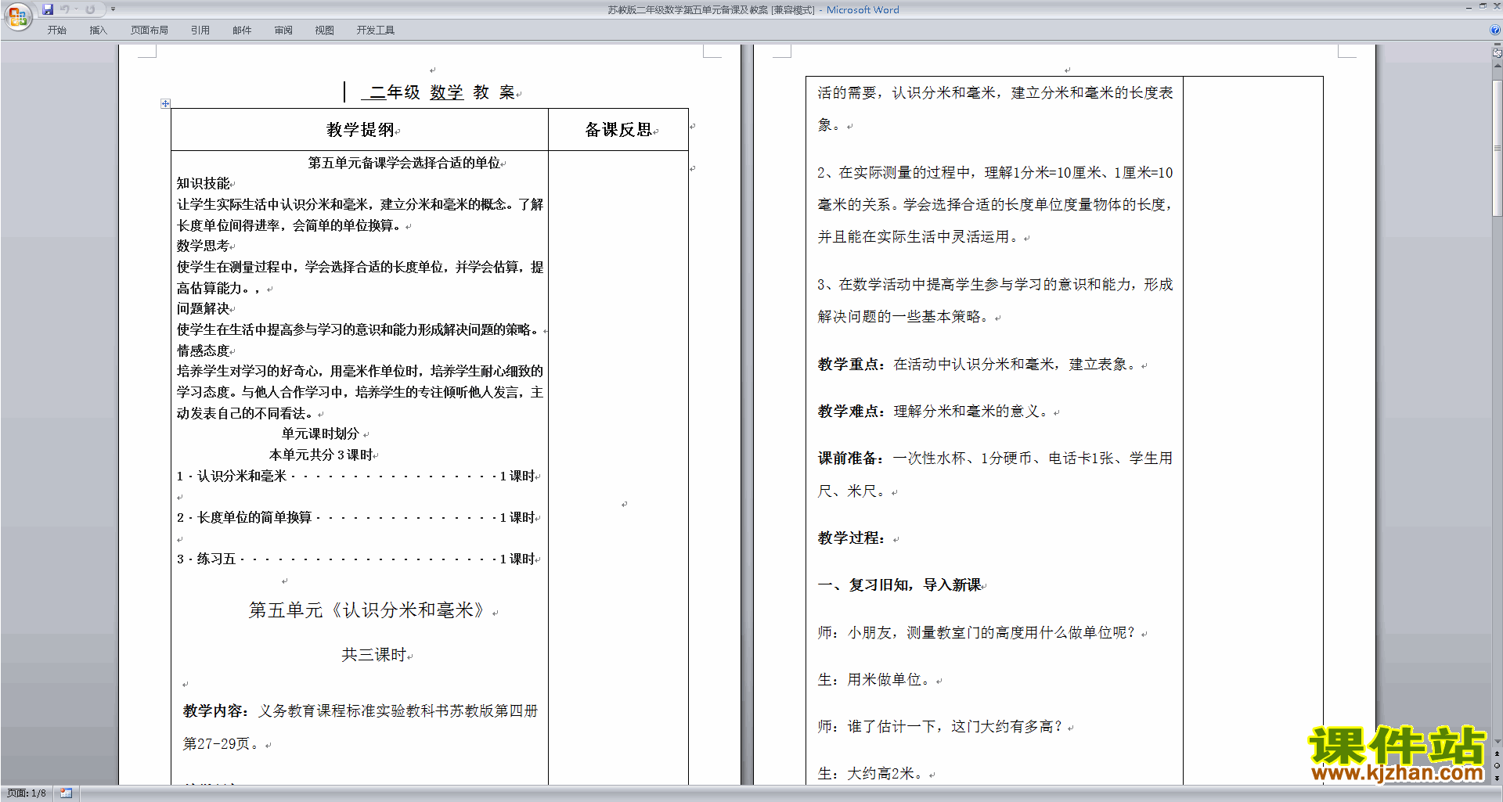
Task: Click the bold 教学内容 label
Action: (216, 711)
